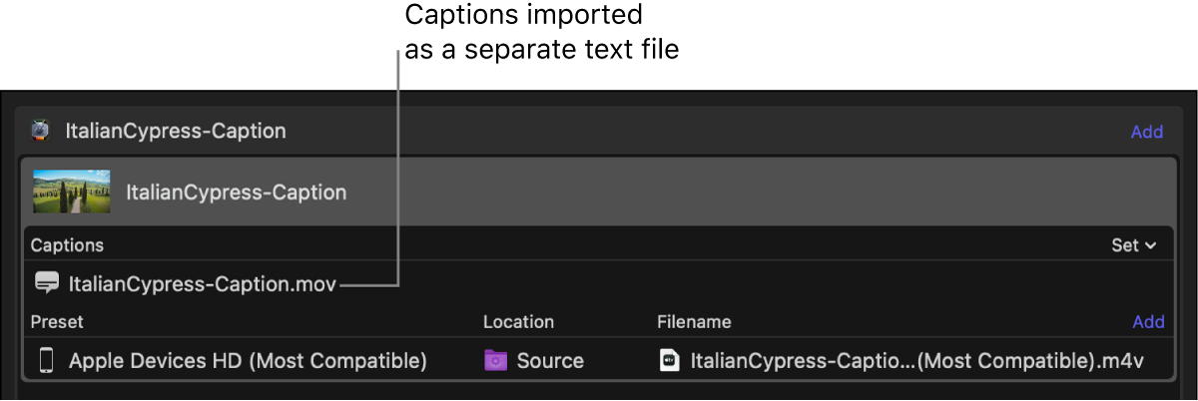
Task: Click the chevron next to Set
Action: 1151,245
